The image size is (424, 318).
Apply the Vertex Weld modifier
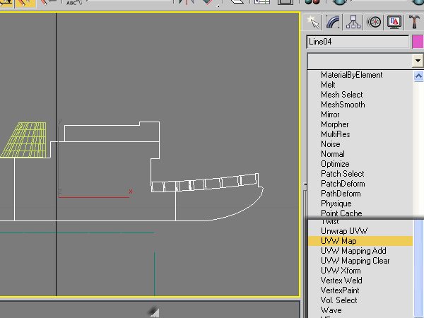pyautogui.click(x=341, y=281)
